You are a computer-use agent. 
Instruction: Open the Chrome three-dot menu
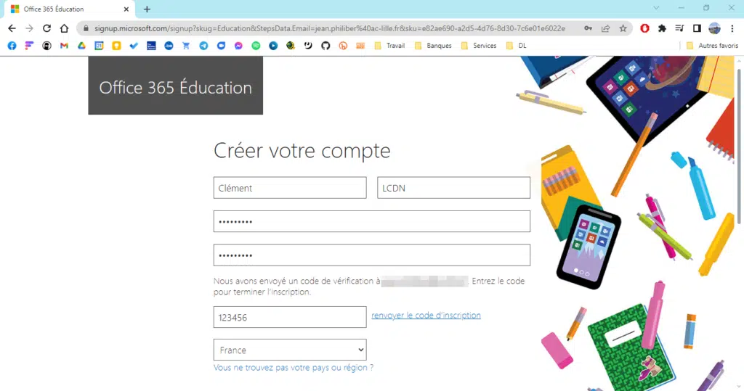point(732,28)
